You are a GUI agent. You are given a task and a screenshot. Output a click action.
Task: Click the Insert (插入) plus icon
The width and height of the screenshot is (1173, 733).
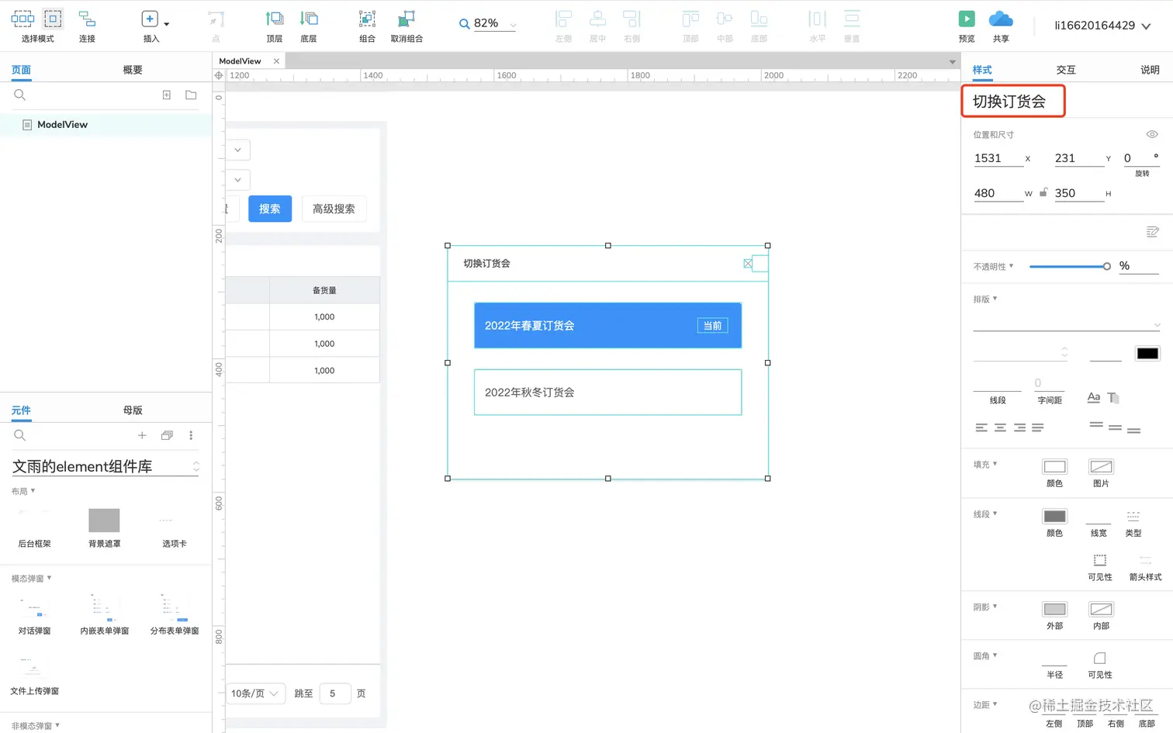pyautogui.click(x=150, y=19)
